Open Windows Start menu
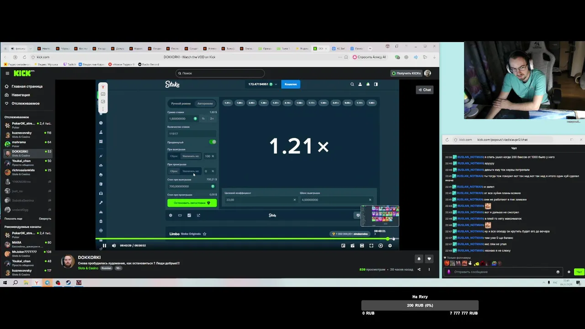The height and width of the screenshot is (329, 585). (x=5, y=283)
